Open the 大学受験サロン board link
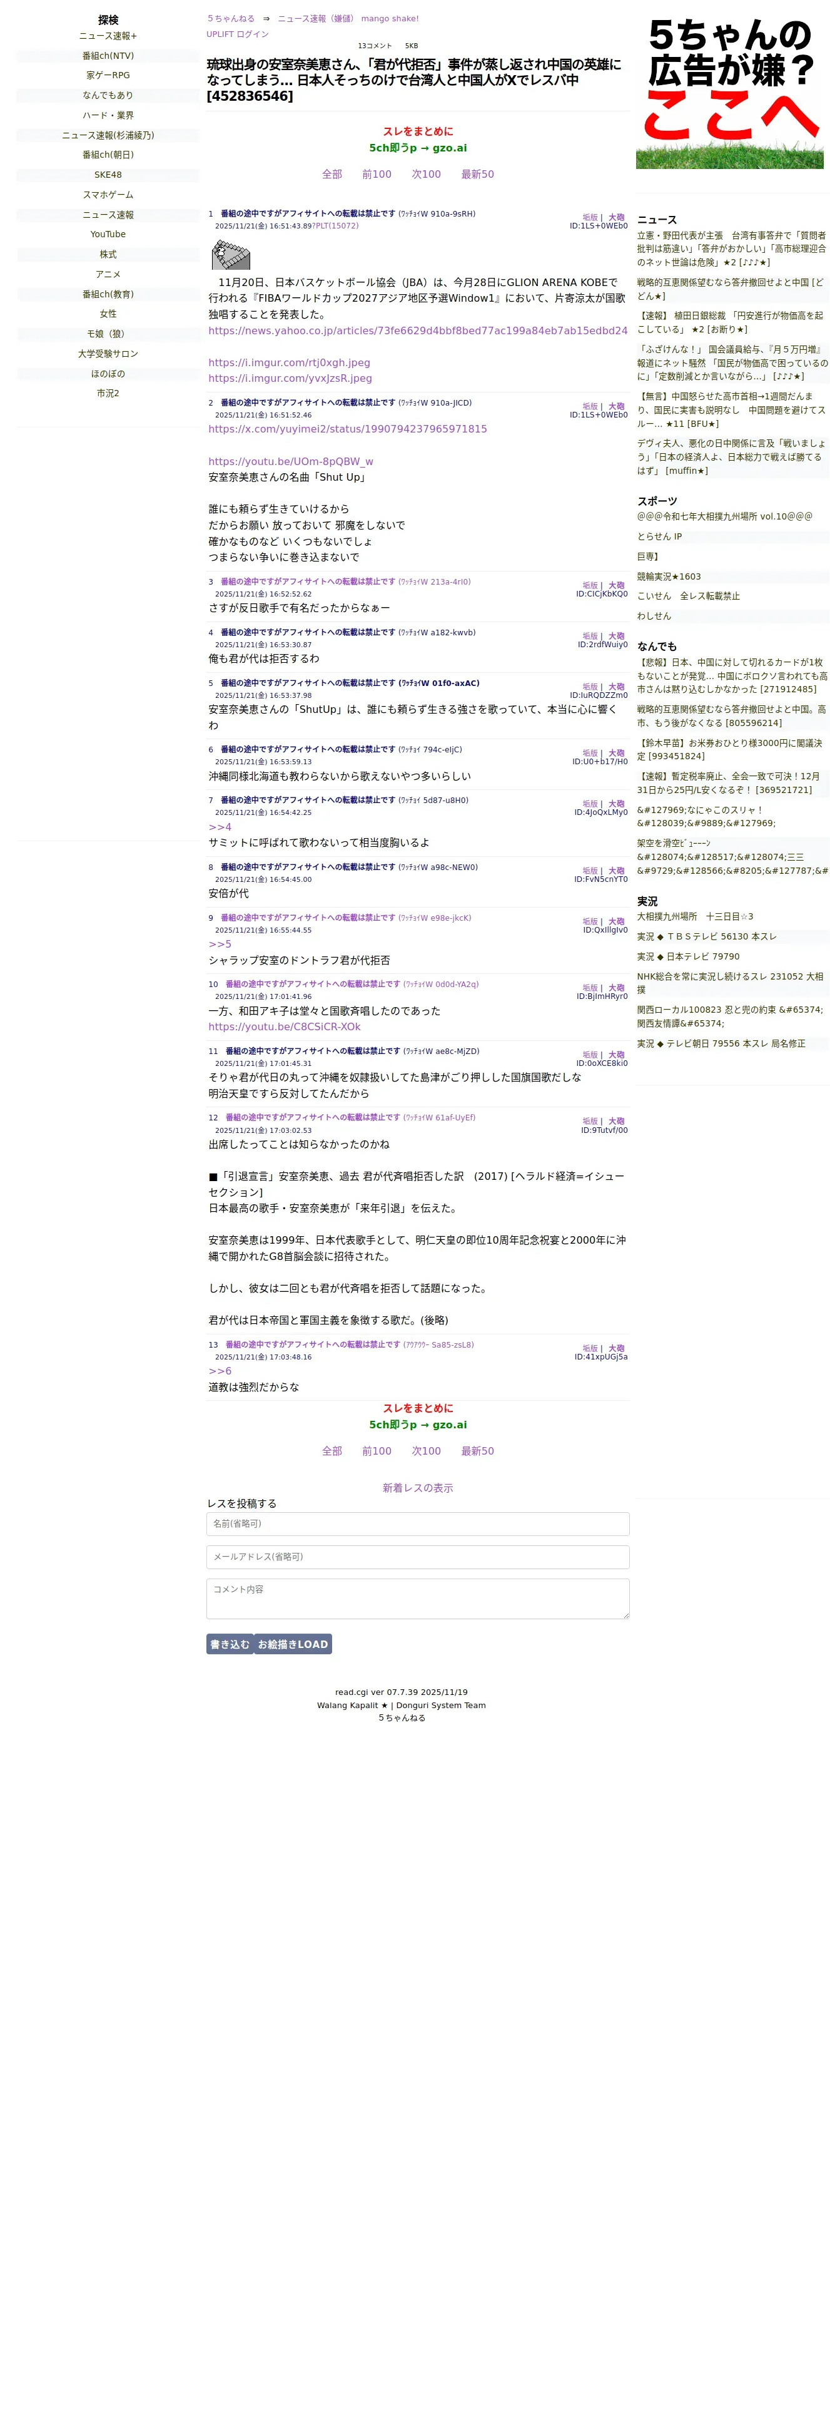The width and height of the screenshot is (830, 2411). [109, 354]
